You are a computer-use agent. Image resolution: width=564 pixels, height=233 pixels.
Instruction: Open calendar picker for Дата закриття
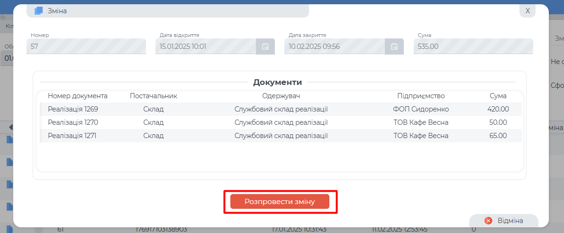point(394,47)
